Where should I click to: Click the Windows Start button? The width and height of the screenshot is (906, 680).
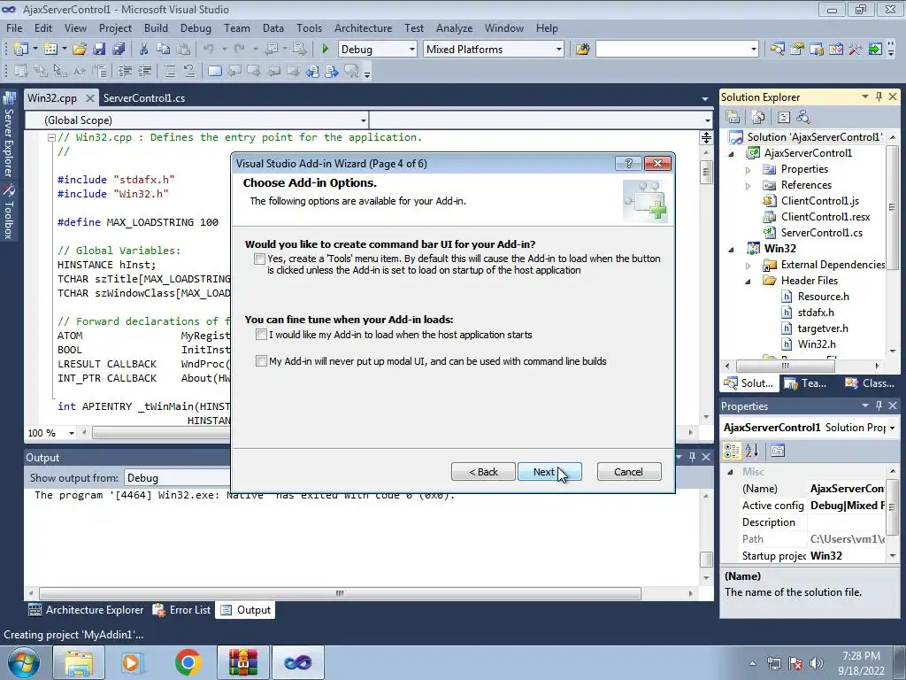(x=23, y=662)
